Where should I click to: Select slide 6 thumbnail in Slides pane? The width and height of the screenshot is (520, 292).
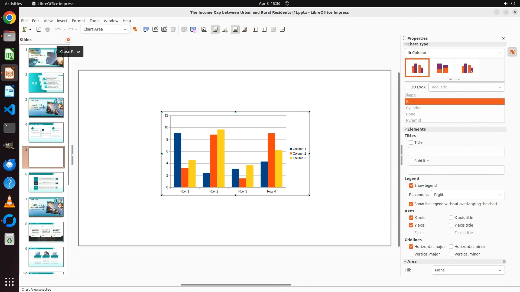click(46, 182)
